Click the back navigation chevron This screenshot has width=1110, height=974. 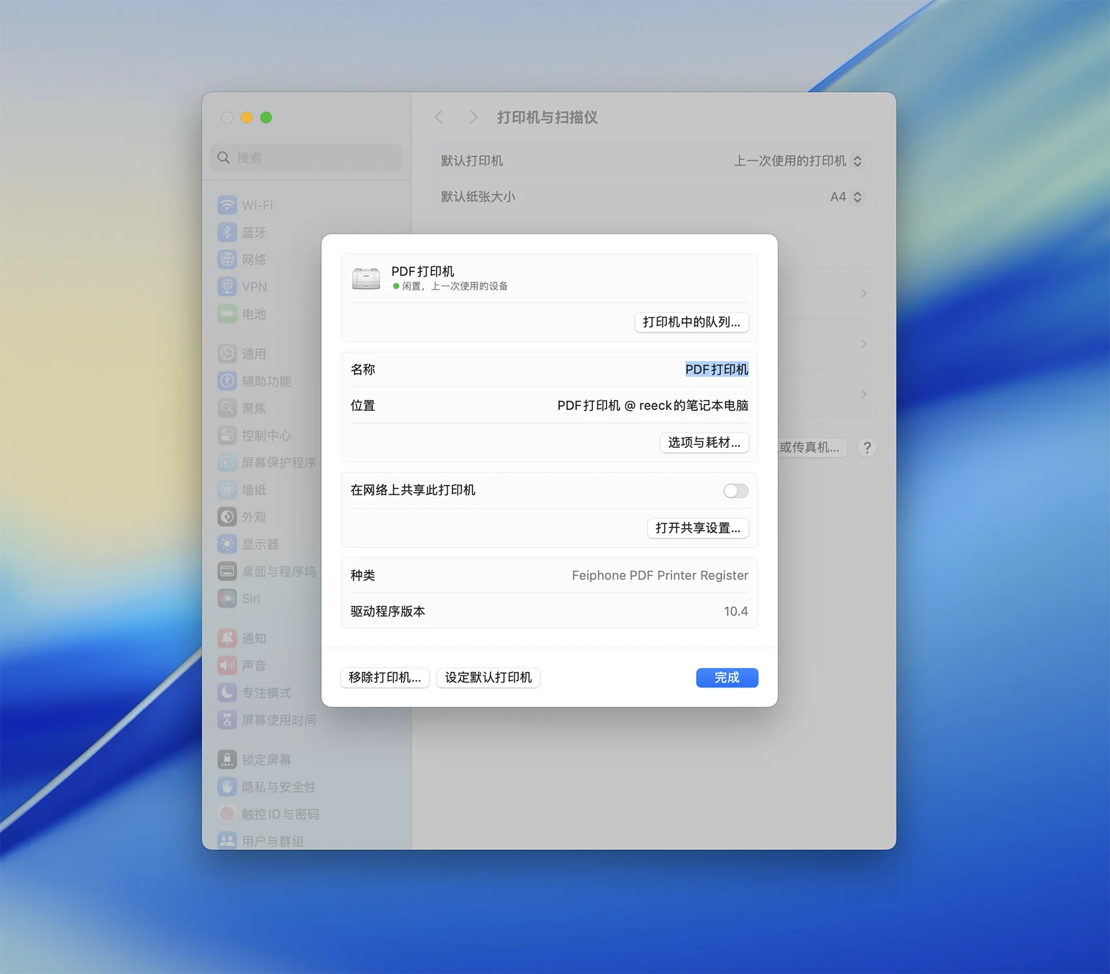439,118
